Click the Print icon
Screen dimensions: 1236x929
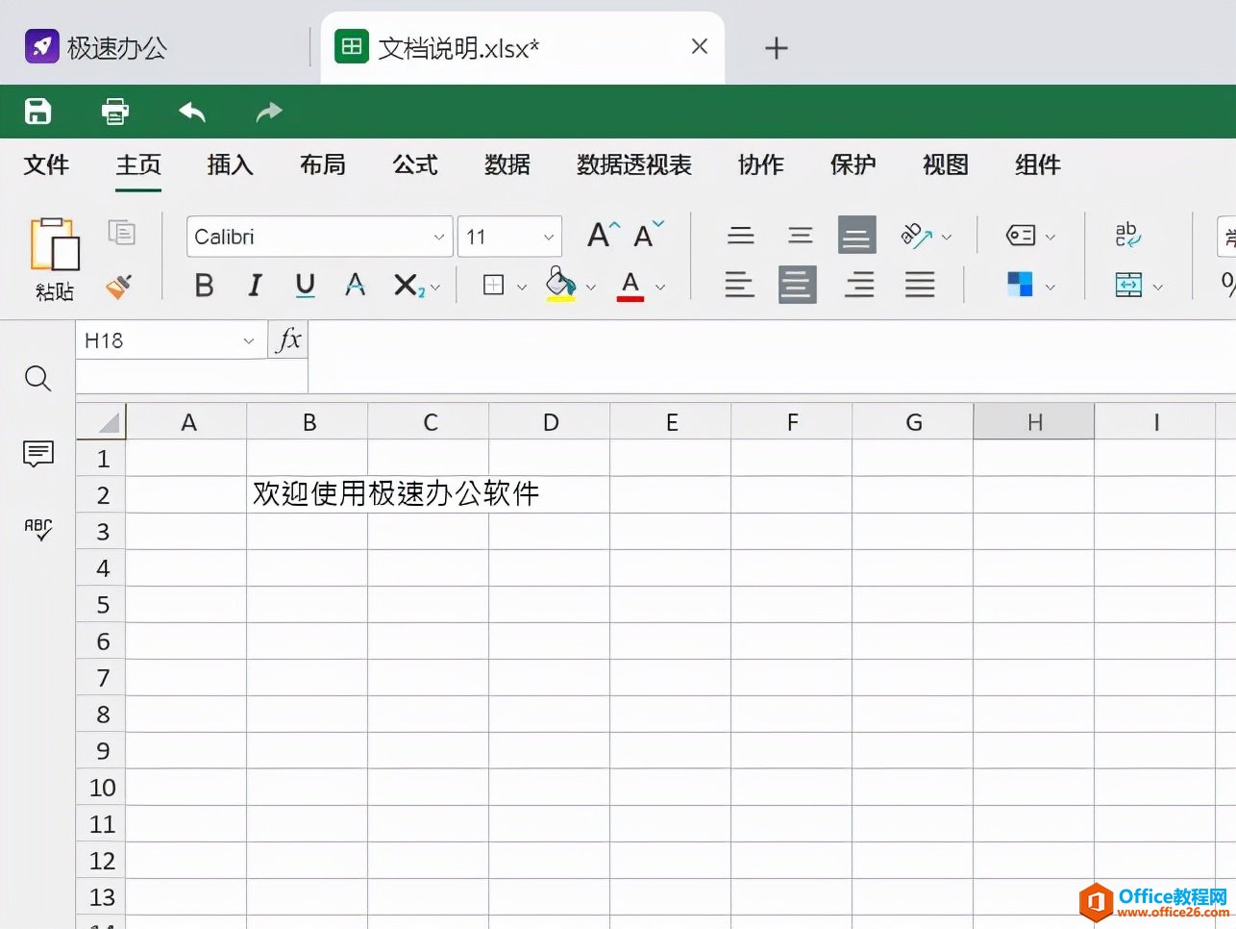tap(115, 112)
